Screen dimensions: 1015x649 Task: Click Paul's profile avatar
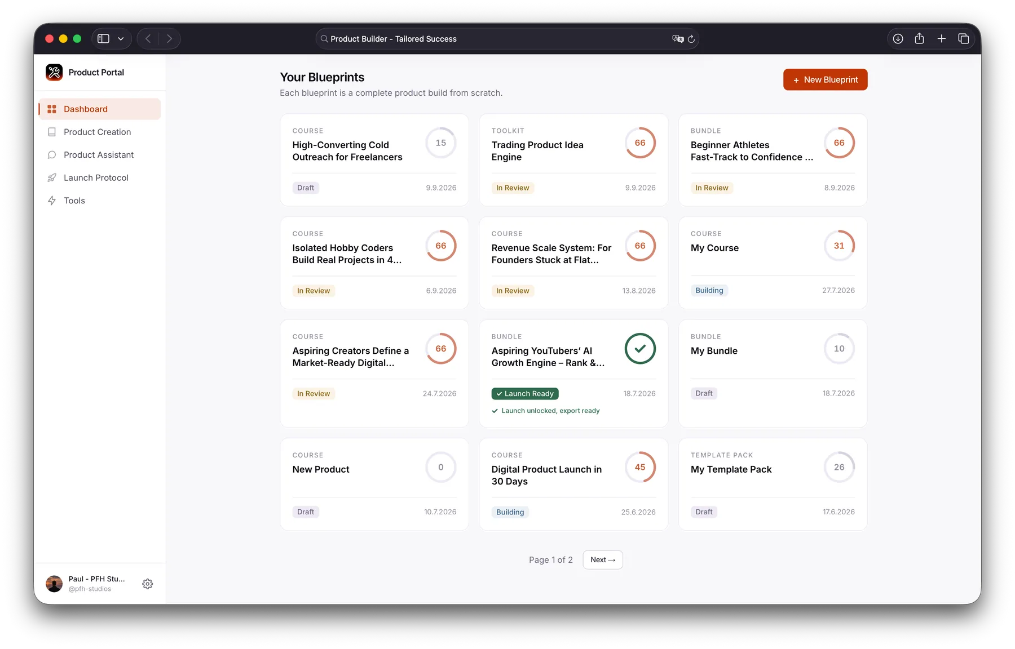tap(54, 584)
